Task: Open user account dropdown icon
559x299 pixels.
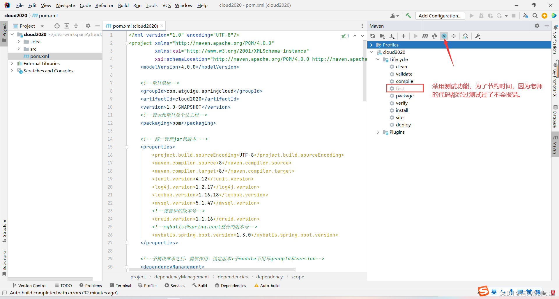Action: (x=395, y=16)
